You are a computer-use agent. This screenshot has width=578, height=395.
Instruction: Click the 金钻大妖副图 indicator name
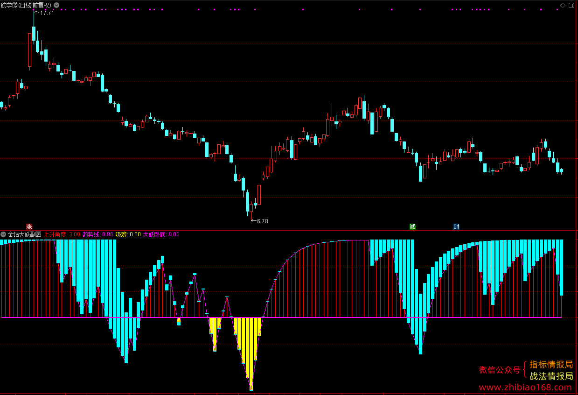[25, 234]
